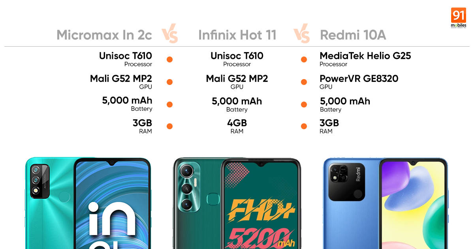
Task: Click the VS icon before Redmi 10A
Action: 302,35
